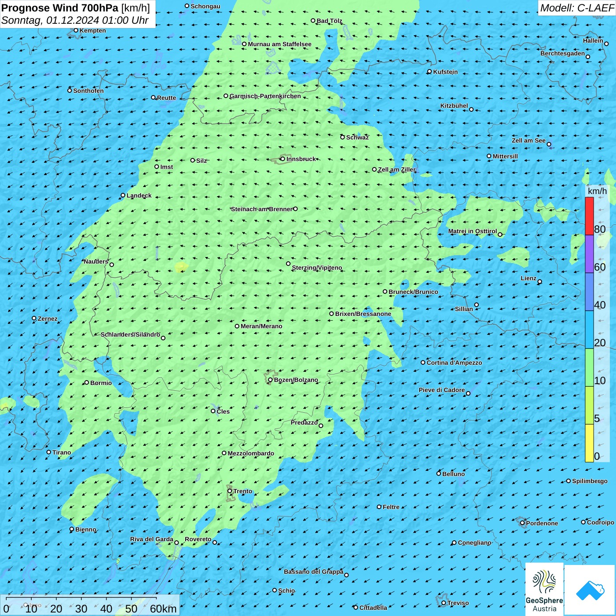The height and width of the screenshot is (616, 616).
Task: Click the Tirano city label
Action: coord(62,452)
